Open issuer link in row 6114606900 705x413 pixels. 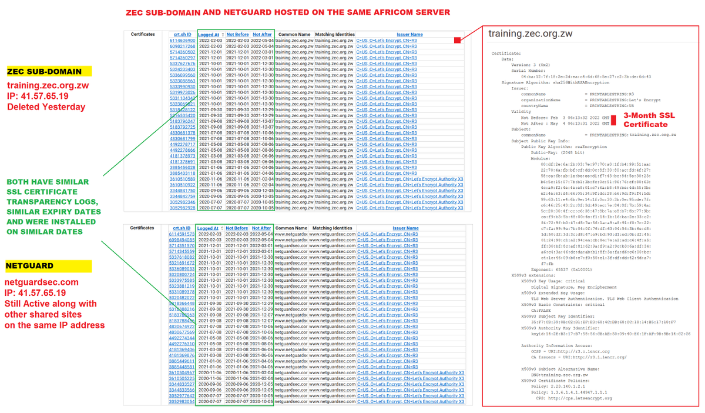pyautogui.click(x=387, y=41)
